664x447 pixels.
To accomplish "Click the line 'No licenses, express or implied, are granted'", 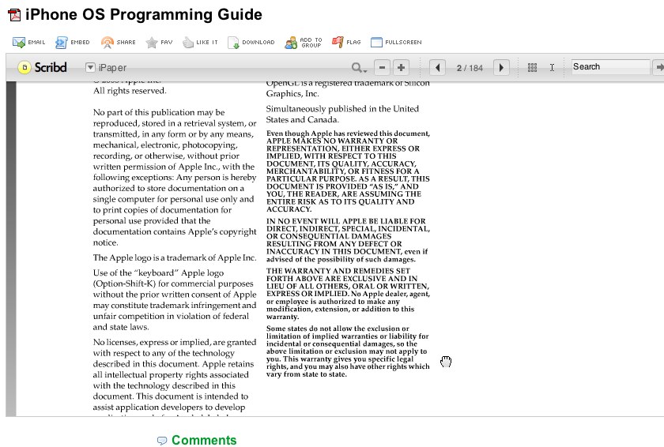I will 175,342.
